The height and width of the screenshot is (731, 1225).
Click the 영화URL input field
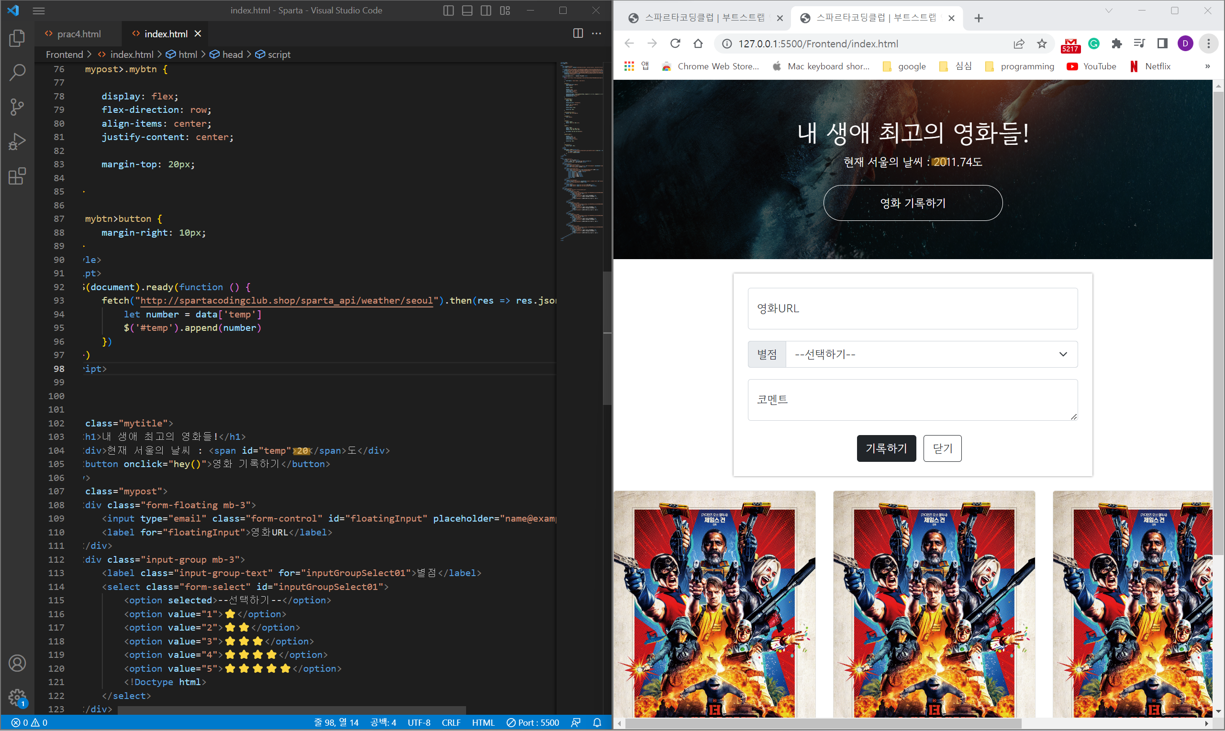[x=913, y=308]
